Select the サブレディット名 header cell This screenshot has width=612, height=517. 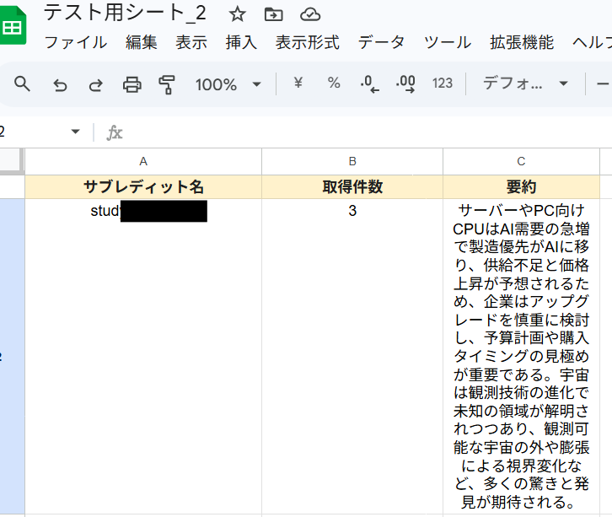pyautogui.click(x=143, y=186)
